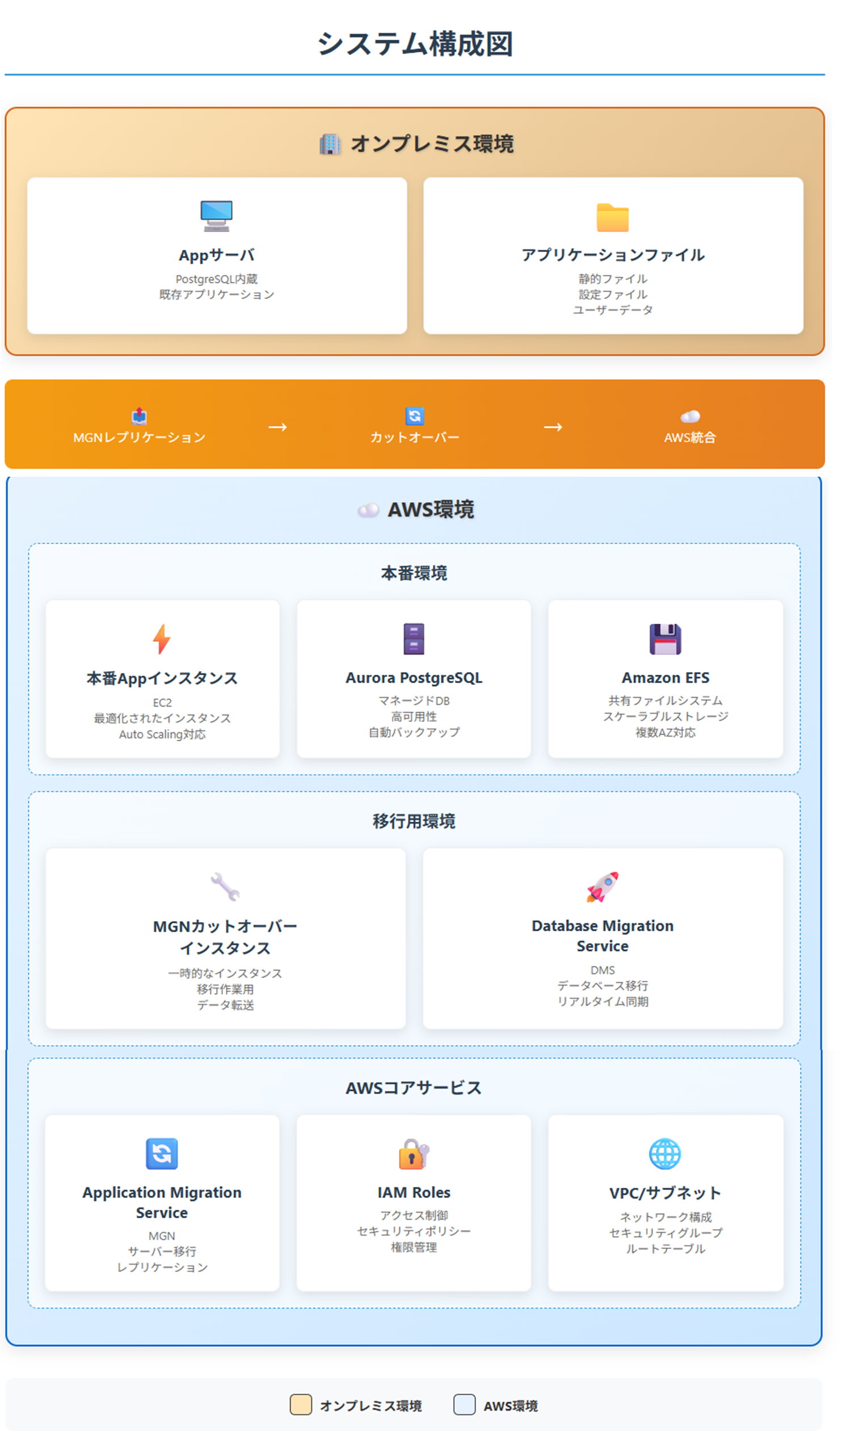This screenshot has height=1438, width=843.
Task: Click the 複数AZ対応 line under Amazon EFS
Action: click(x=666, y=733)
